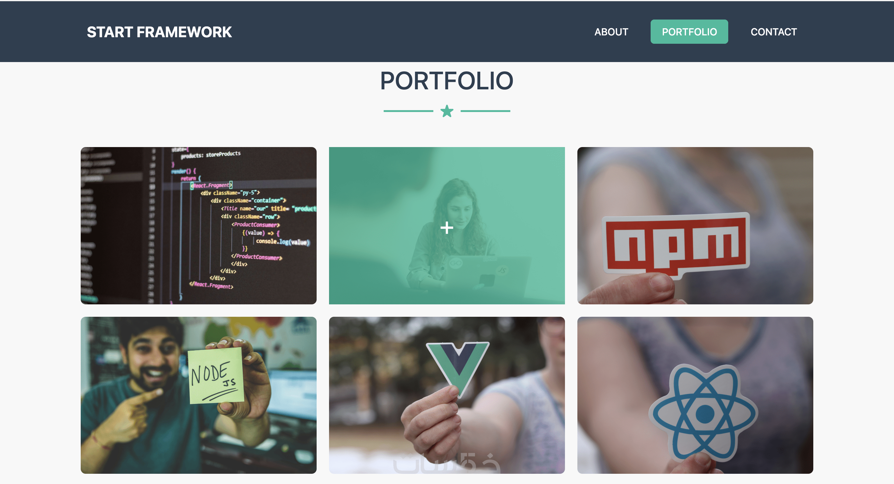
Task: Click the green Node JS sticky note
Action: point(215,376)
